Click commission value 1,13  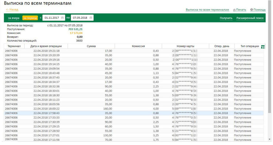pos(156,73)
